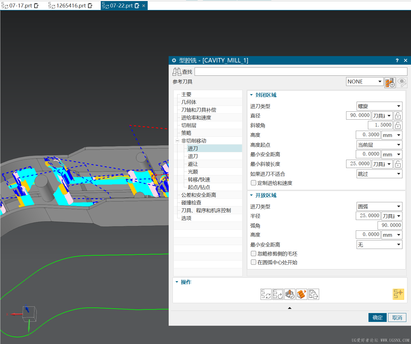This screenshot has width=411, height=344.
Task: Select 转移/快速 tree item
Action: (x=199, y=180)
